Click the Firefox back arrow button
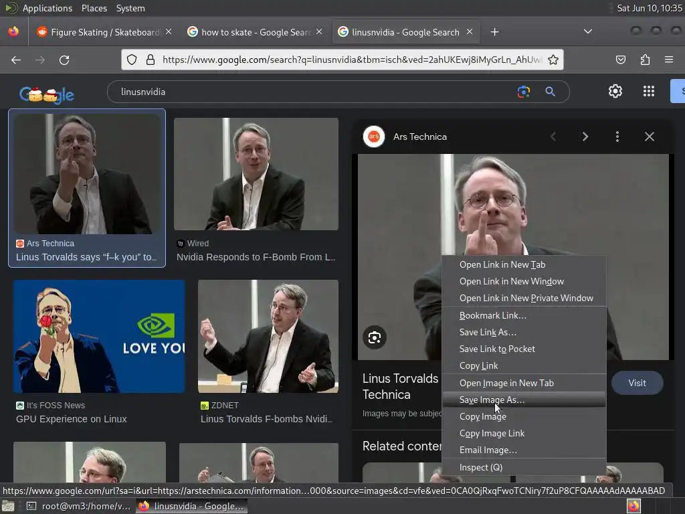The width and height of the screenshot is (685, 514). tap(16, 60)
